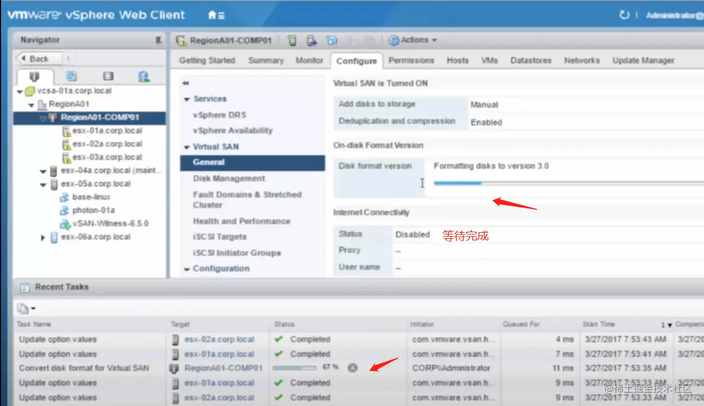Click the vSAN-Witness-6.5.0 VM icon

click(x=66, y=224)
